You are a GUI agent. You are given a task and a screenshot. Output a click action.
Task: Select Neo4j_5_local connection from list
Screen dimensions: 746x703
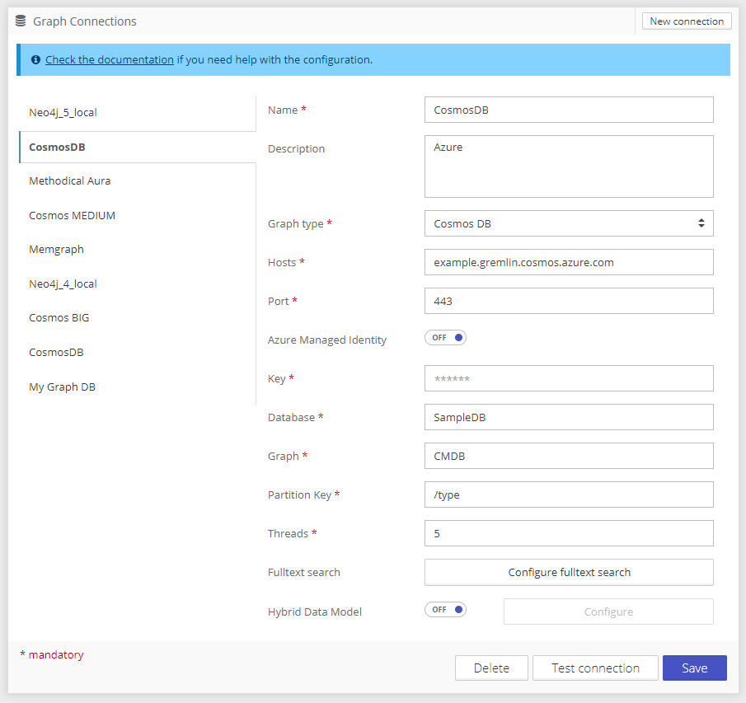click(x=63, y=112)
